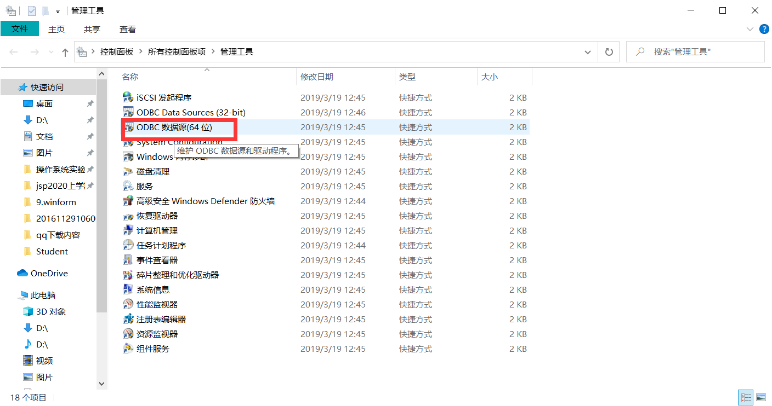Click the Back navigation arrow
The height and width of the screenshot is (406, 772).
point(14,52)
